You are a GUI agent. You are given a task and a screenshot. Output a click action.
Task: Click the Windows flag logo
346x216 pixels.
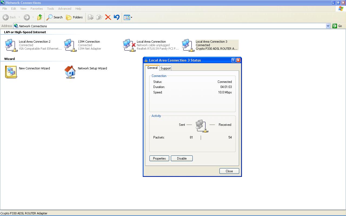pos(341,9)
